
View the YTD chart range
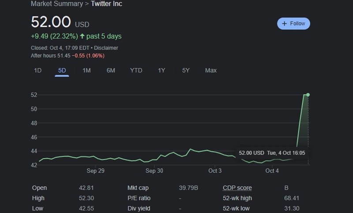136,71
